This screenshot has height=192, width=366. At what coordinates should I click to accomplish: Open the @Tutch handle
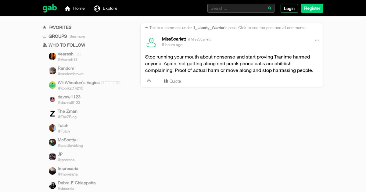coord(64,131)
